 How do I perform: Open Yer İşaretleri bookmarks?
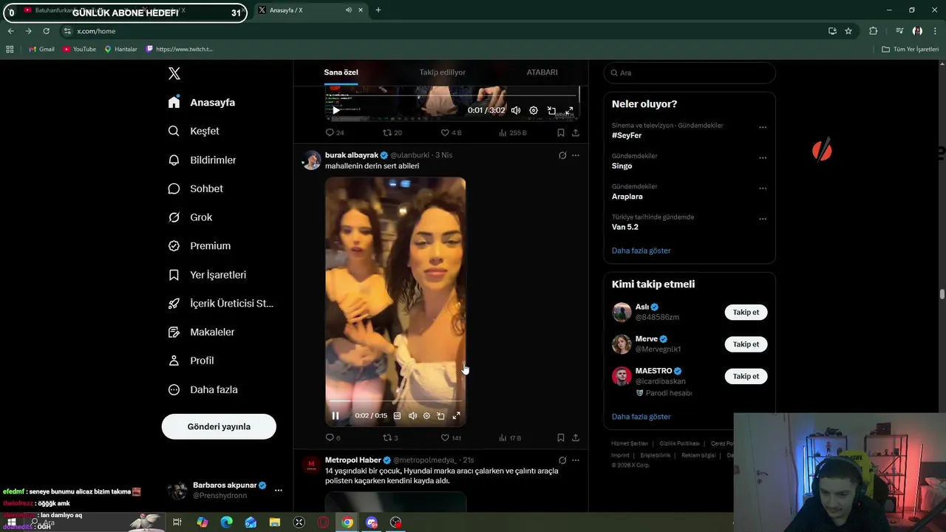pyautogui.click(x=207, y=275)
